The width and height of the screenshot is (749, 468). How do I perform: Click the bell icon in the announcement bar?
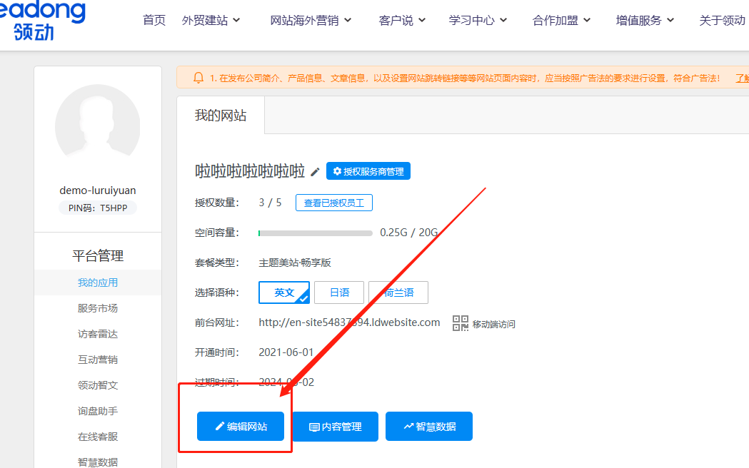click(197, 76)
